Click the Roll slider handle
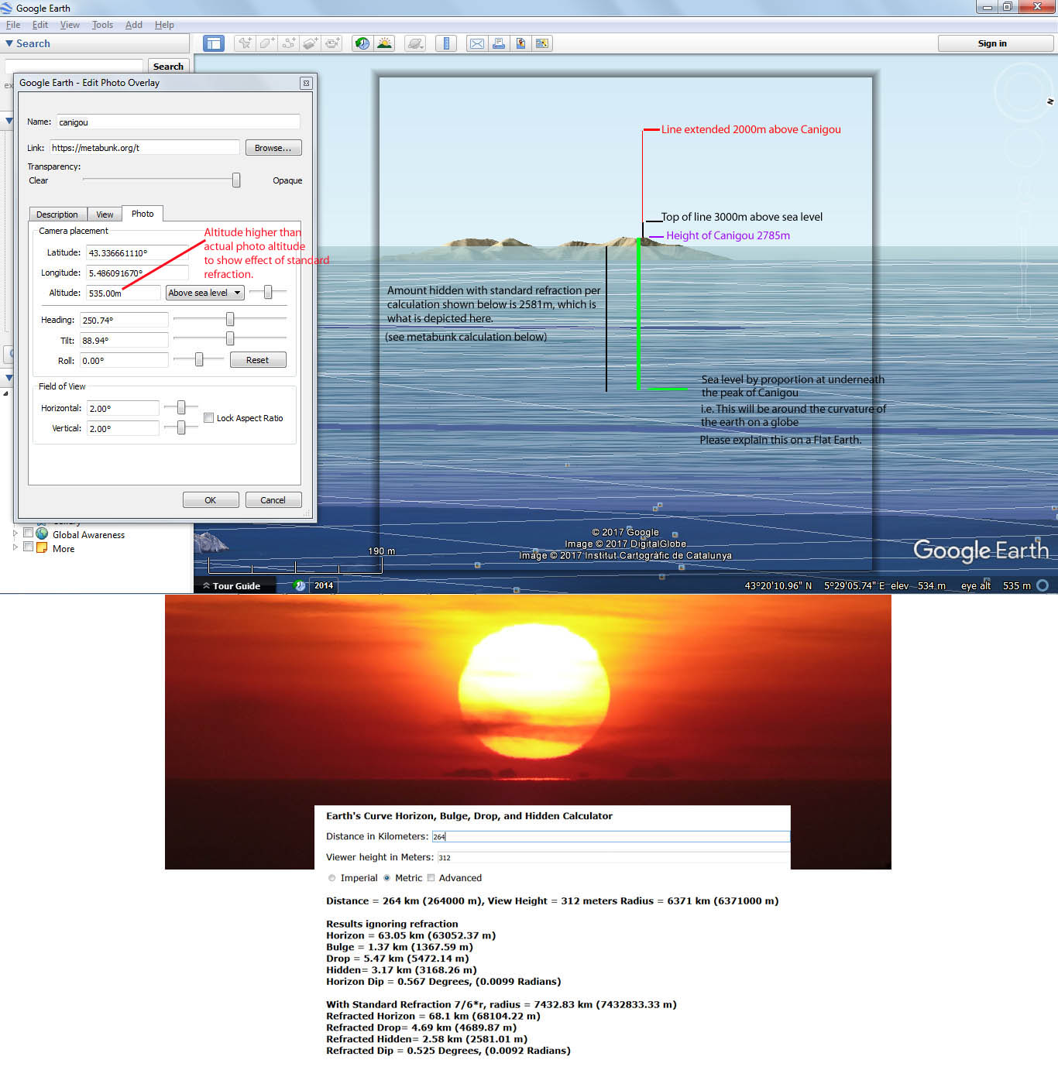1058x1084 pixels. (x=199, y=359)
